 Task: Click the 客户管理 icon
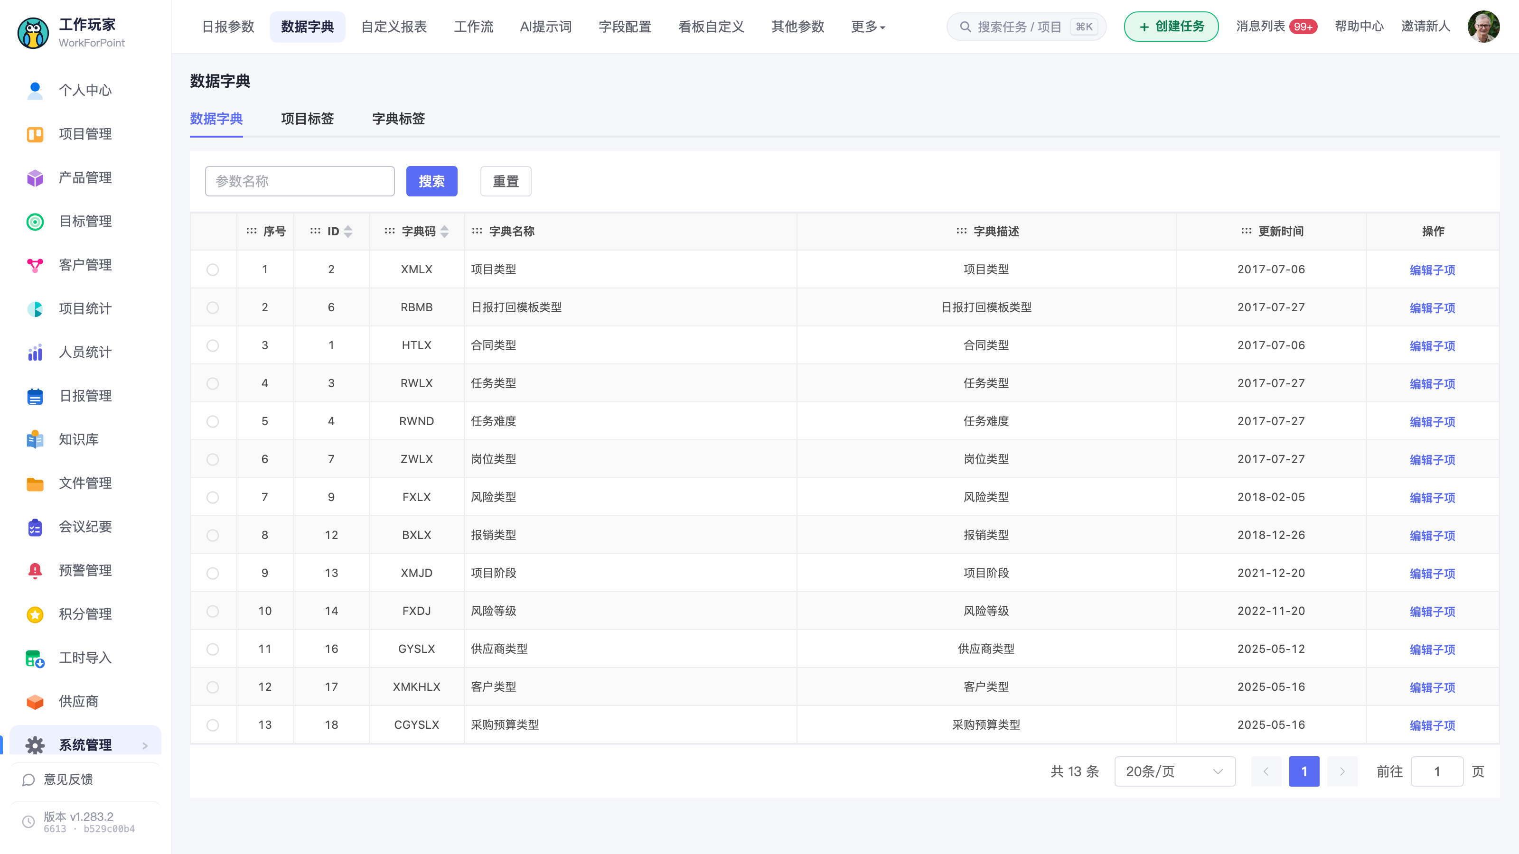[35, 265]
